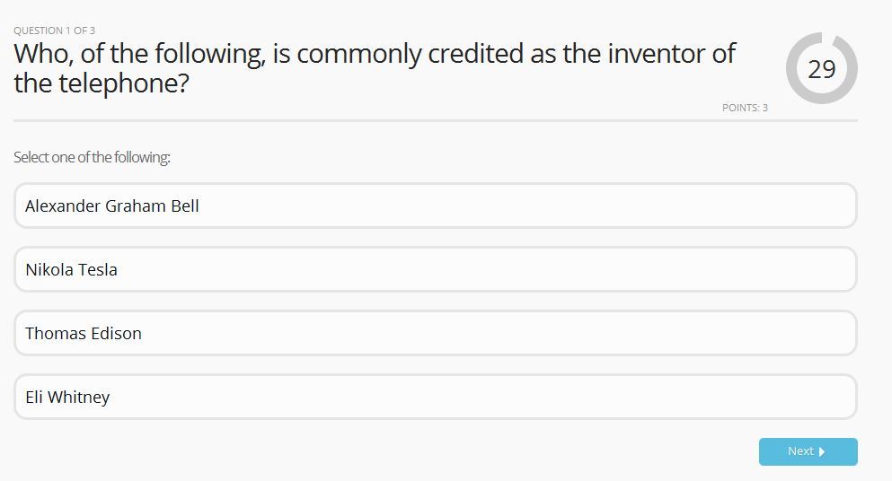Click the QUESTION 1 OF 3 counter
The height and width of the screenshot is (481, 892).
point(54,31)
